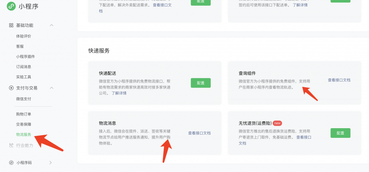Open 体验评价 in the sidebar
The width and height of the screenshot is (369, 172).
tap(24, 36)
